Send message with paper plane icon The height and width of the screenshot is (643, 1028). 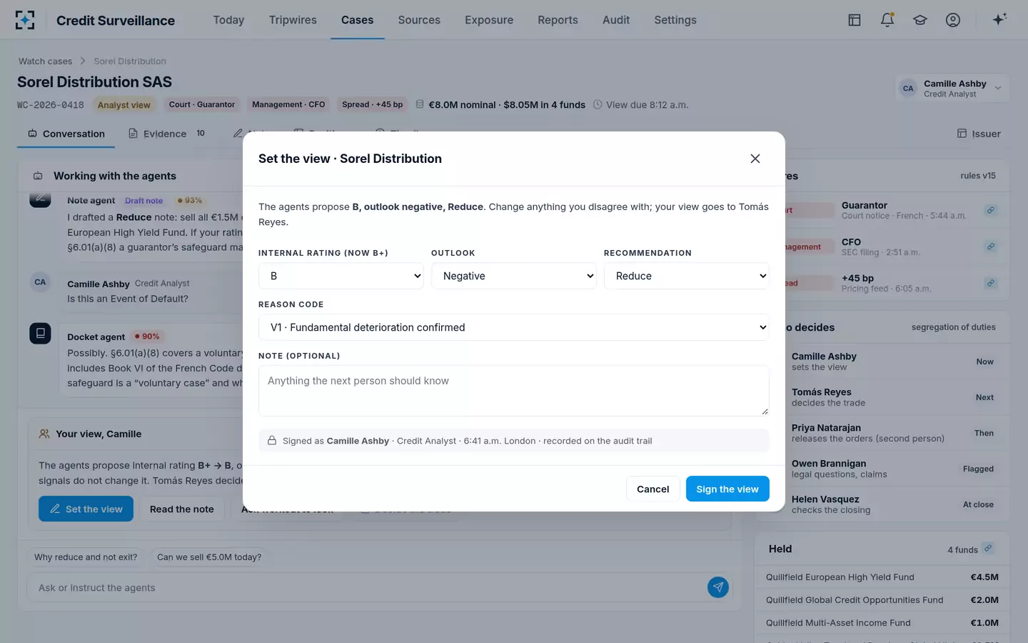(x=718, y=587)
